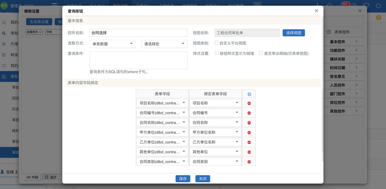Screen dimensions: 386x189
Task: Click the blue add row plus icon
Action: 249,94
